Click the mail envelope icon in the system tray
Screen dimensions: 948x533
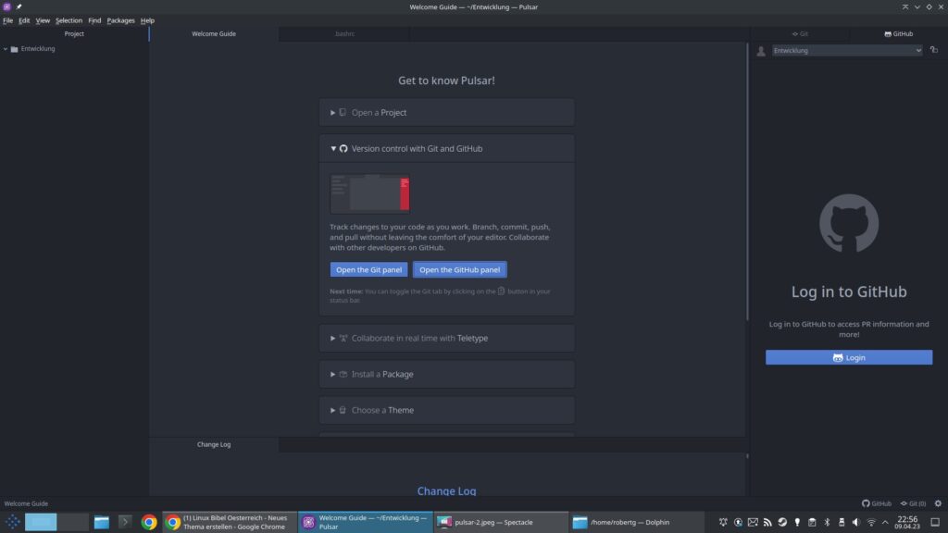pos(753,522)
